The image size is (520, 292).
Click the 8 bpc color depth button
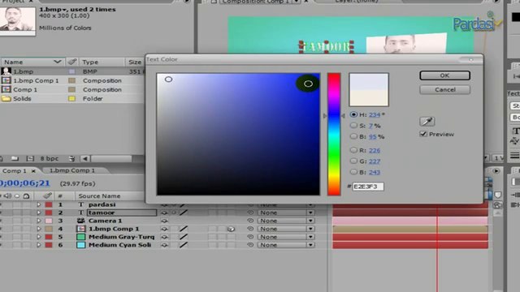pyautogui.click(x=49, y=159)
